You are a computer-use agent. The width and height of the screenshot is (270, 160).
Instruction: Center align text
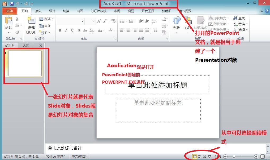pos(128,30)
